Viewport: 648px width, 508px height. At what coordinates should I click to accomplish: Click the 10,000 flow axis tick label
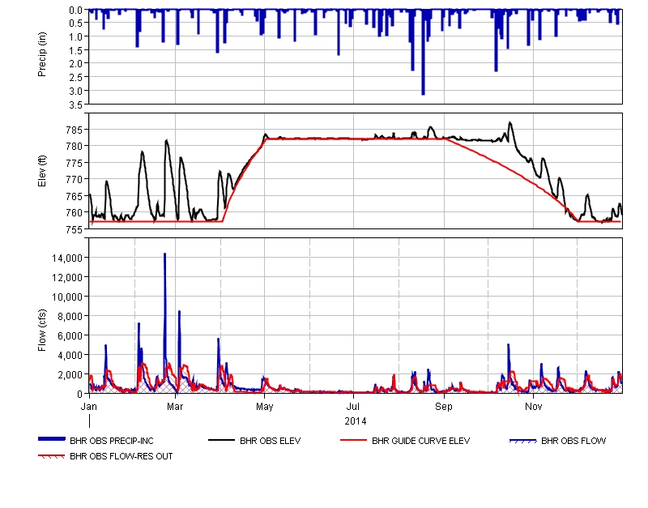click(67, 297)
